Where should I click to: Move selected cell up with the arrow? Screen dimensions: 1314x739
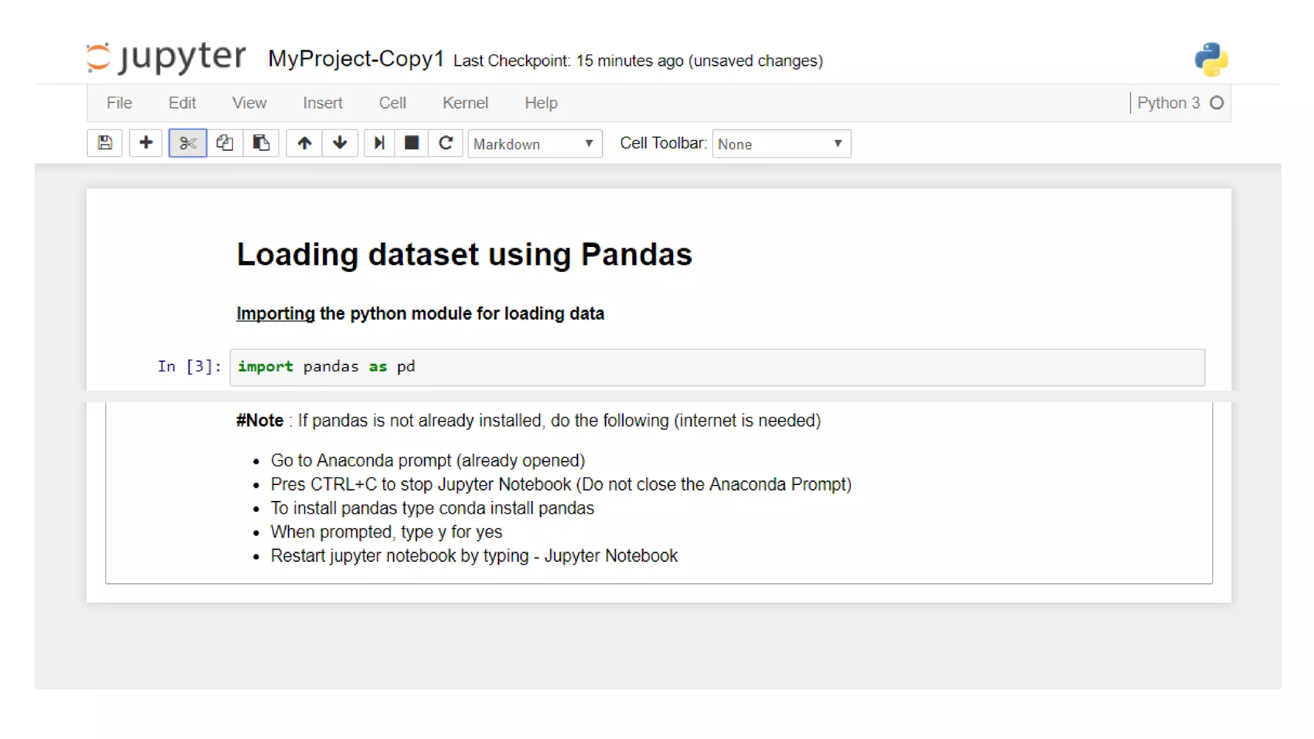point(304,143)
